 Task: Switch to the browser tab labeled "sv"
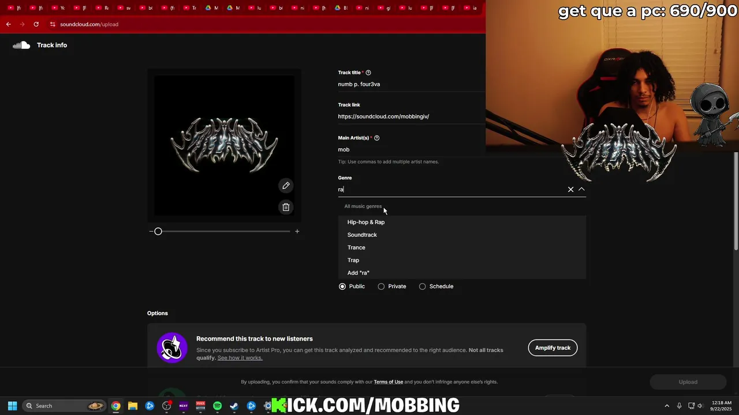(125, 8)
